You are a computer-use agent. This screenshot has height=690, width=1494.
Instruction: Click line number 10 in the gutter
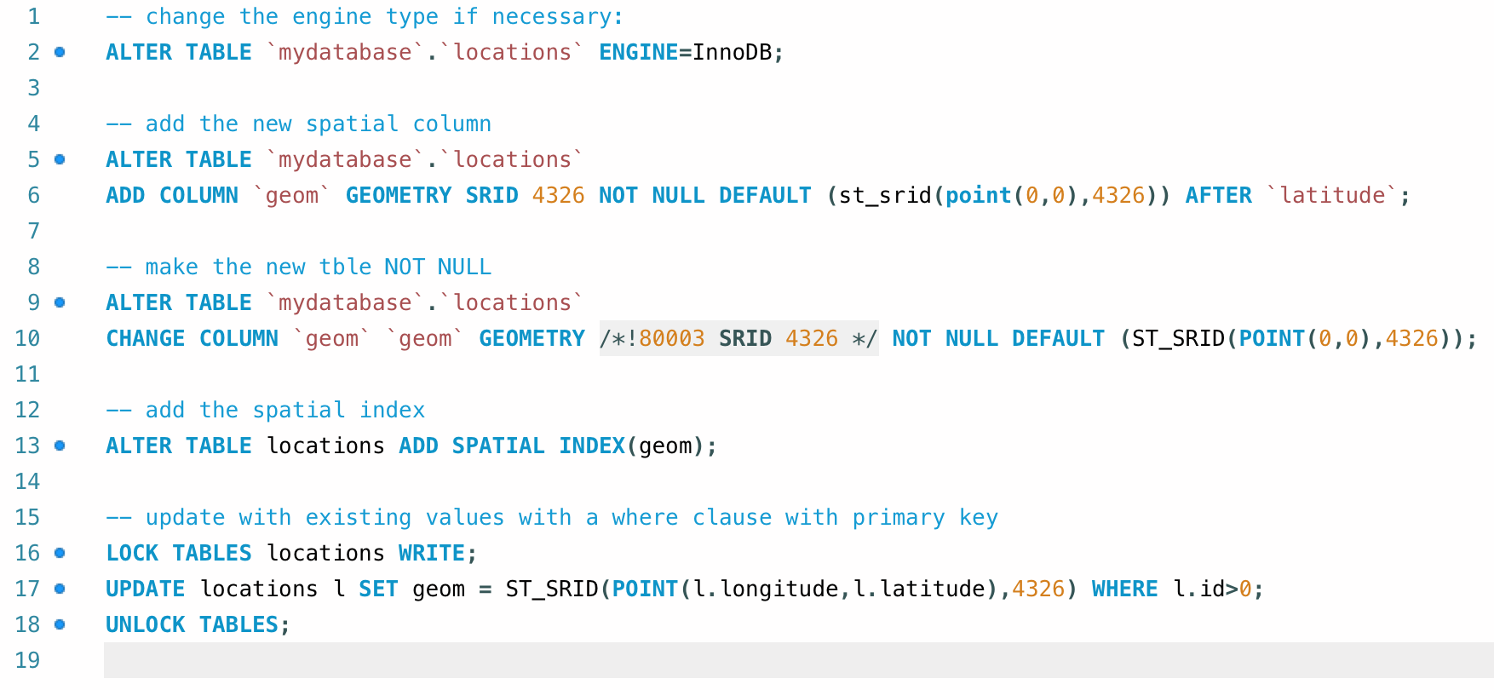pos(27,338)
